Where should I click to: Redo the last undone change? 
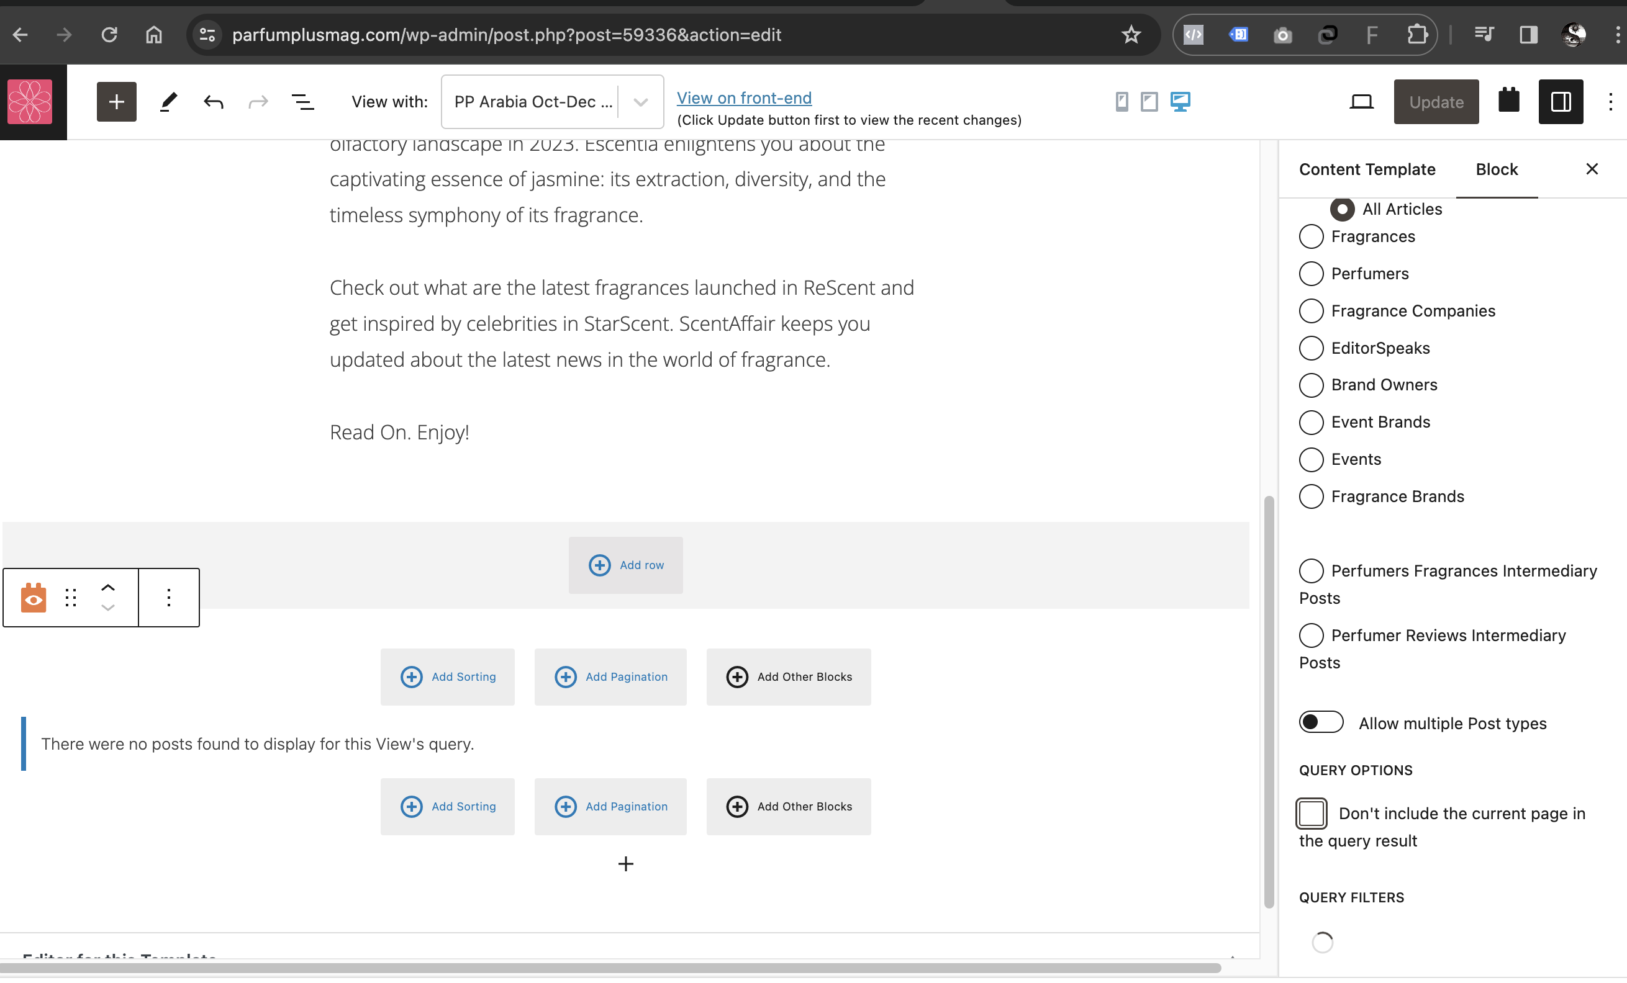[258, 102]
